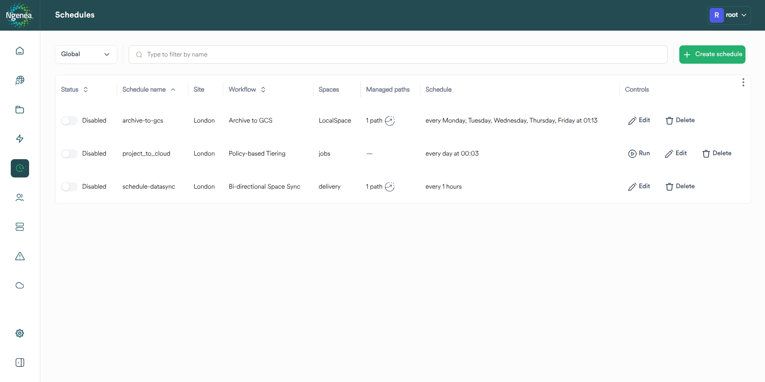Open Settings using the gear icon
Viewport: 765px width, 382px height.
(x=20, y=333)
